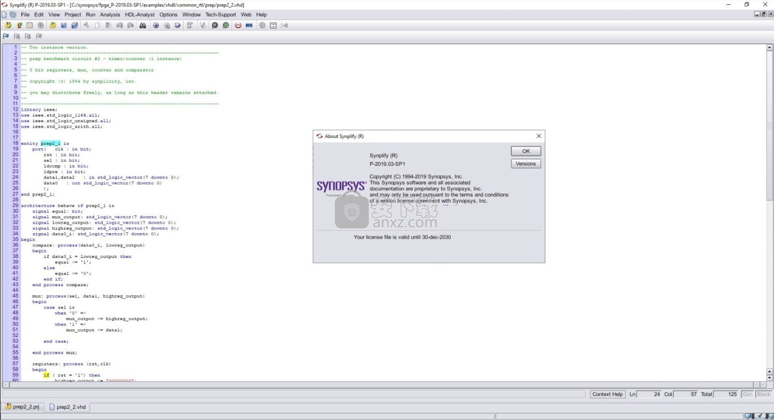Click the green gear chip icon

point(226,26)
